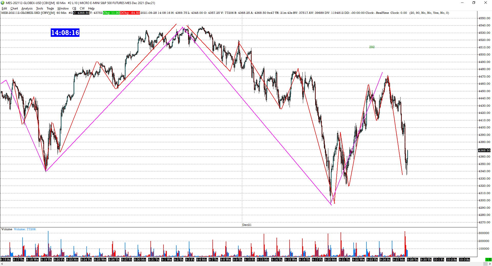
Task: Click the '8-19 Th' date label
Action: tap(46, 260)
